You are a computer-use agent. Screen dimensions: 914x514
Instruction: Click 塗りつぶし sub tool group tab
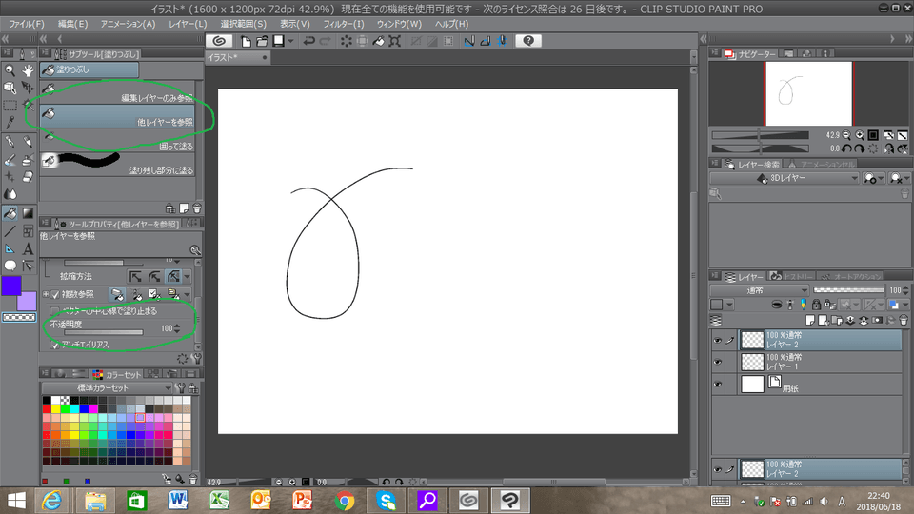89,69
